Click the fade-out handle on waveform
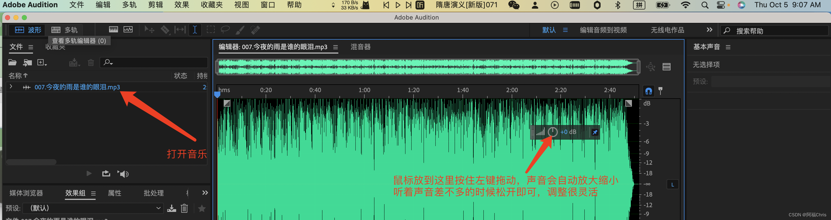 pyautogui.click(x=628, y=103)
